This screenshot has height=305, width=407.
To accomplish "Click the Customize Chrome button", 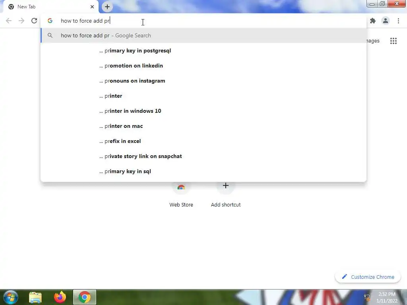I will [x=368, y=277].
